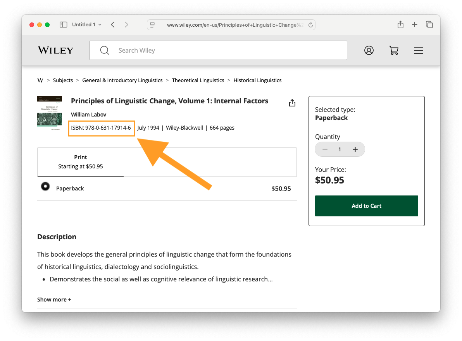Show the Safari tab overview icon

click(429, 25)
